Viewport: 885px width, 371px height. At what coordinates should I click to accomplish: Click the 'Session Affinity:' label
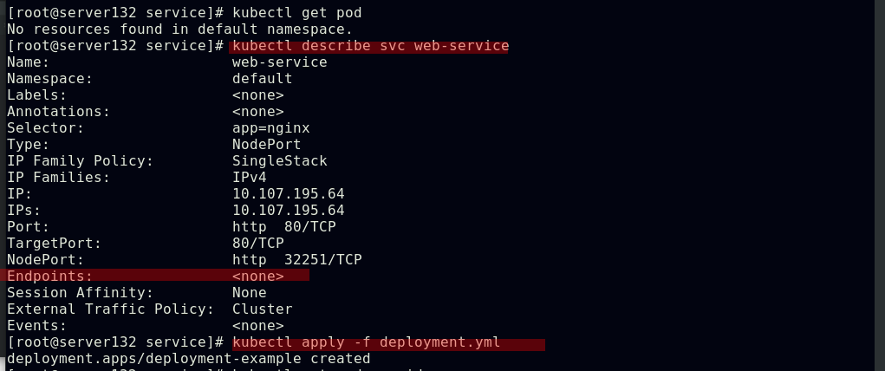(80, 293)
